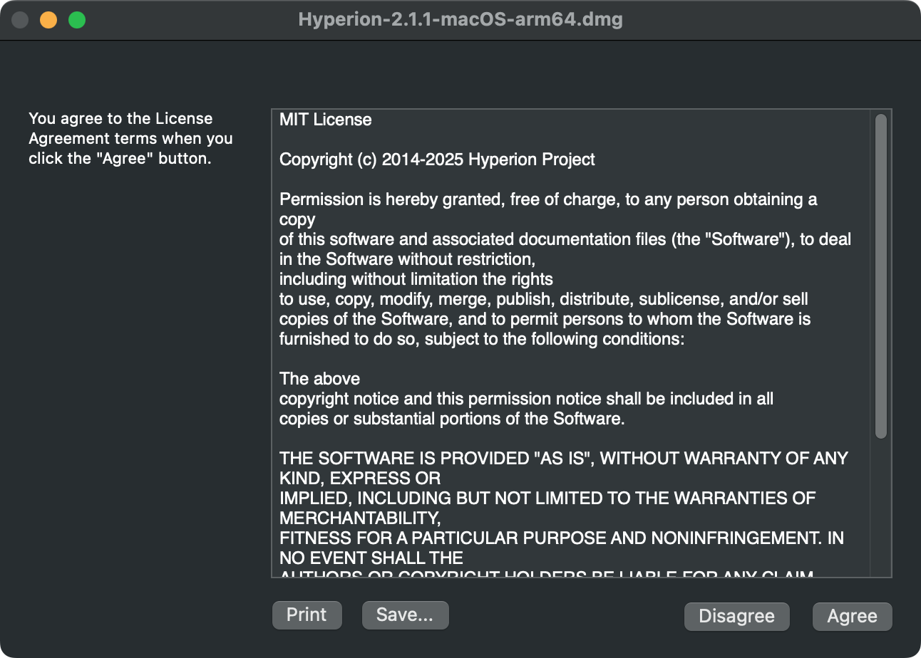Click the Hyperion-2.1.1-macOS-arm64.dmg window title
Image resolution: width=921 pixels, height=658 pixels.
(x=460, y=20)
